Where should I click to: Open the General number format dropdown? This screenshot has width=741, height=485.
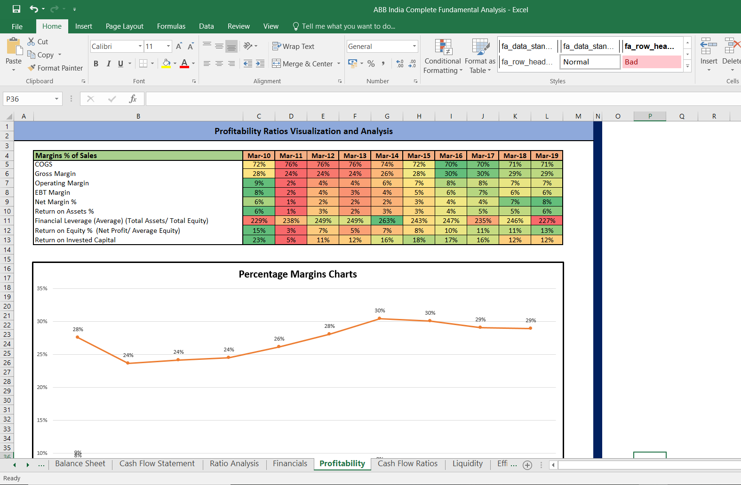point(414,46)
